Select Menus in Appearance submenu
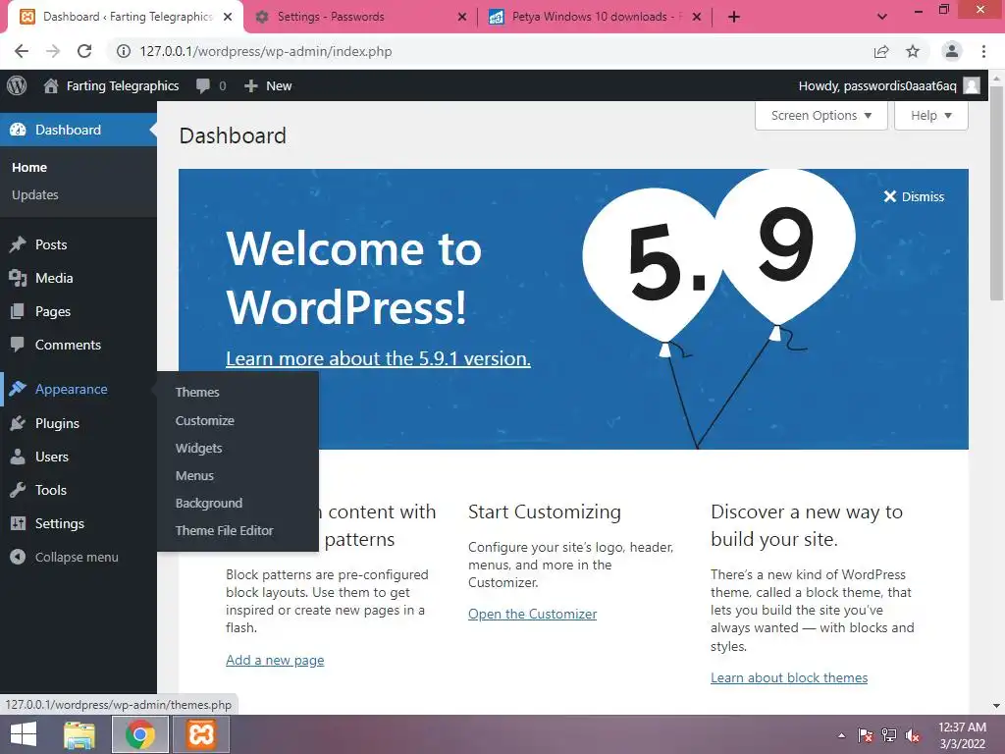The image size is (1005, 754). click(x=195, y=476)
